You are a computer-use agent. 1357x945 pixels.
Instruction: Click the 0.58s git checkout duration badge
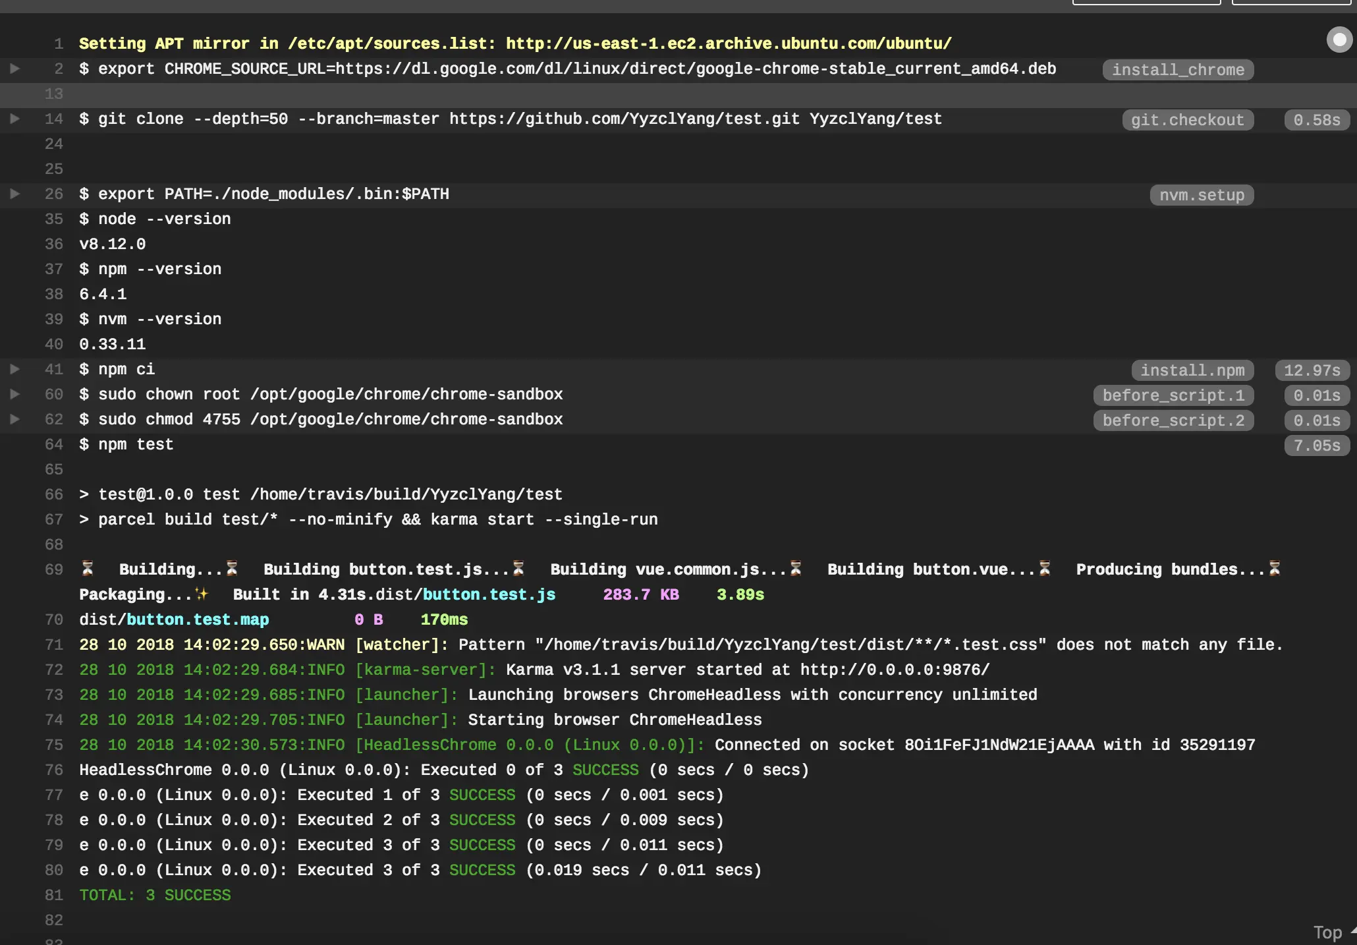[1316, 120]
